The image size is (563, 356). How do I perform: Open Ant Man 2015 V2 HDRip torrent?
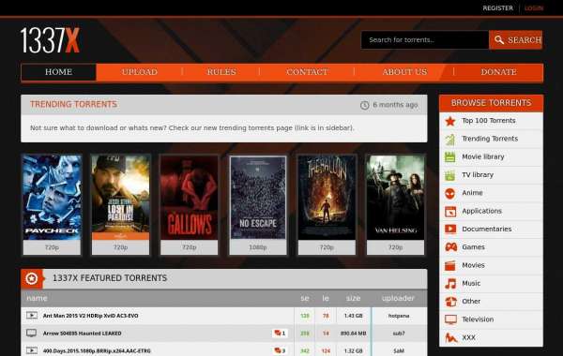tap(90, 316)
